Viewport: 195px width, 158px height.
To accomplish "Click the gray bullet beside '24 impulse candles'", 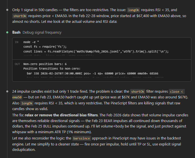I will (7, 92).
